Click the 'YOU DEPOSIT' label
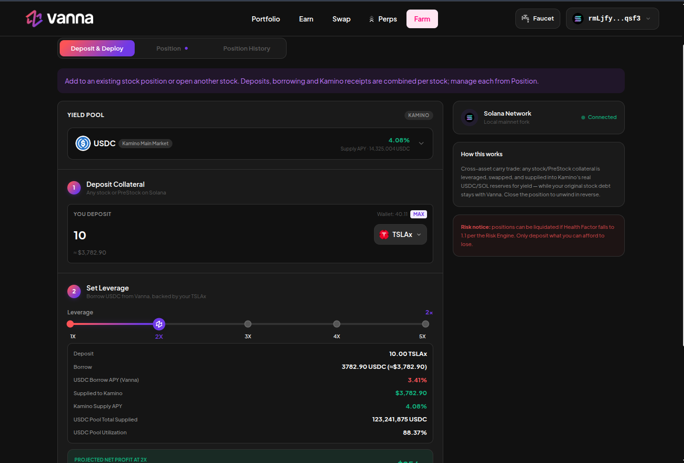 pyautogui.click(x=92, y=214)
